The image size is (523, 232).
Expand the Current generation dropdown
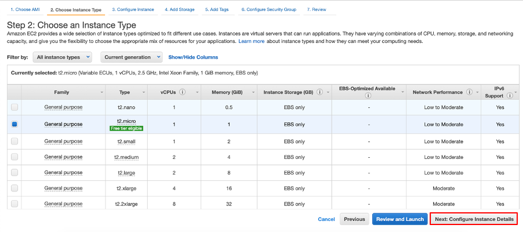tap(132, 57)
